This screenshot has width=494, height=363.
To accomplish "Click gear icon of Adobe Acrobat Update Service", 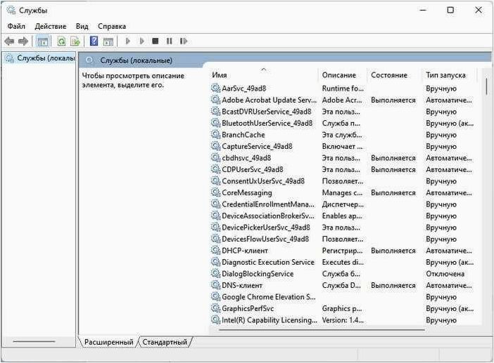I will click(x=216, y=100).
